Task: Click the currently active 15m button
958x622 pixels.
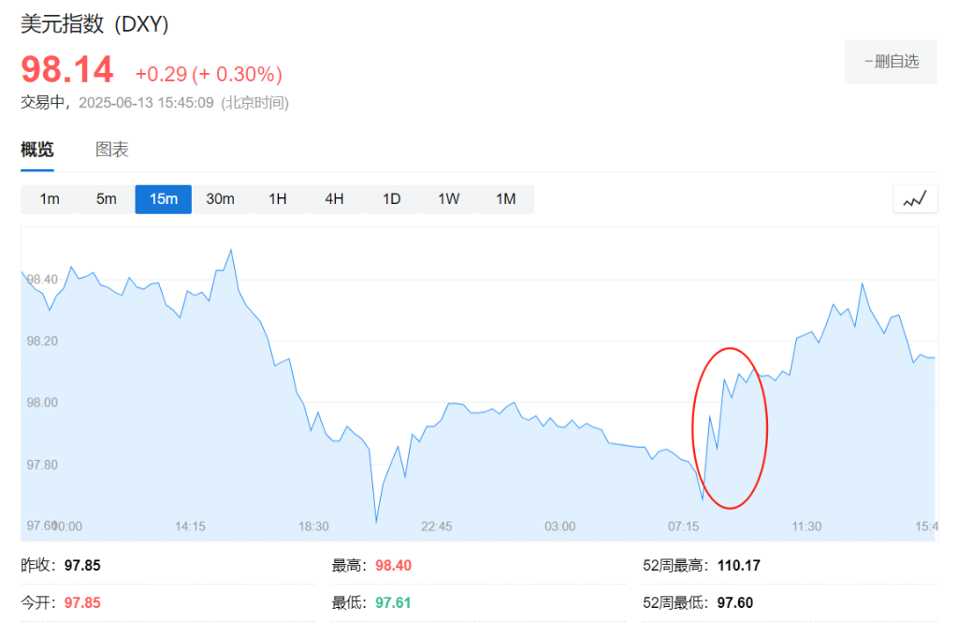Action: [x=163, y=198]
